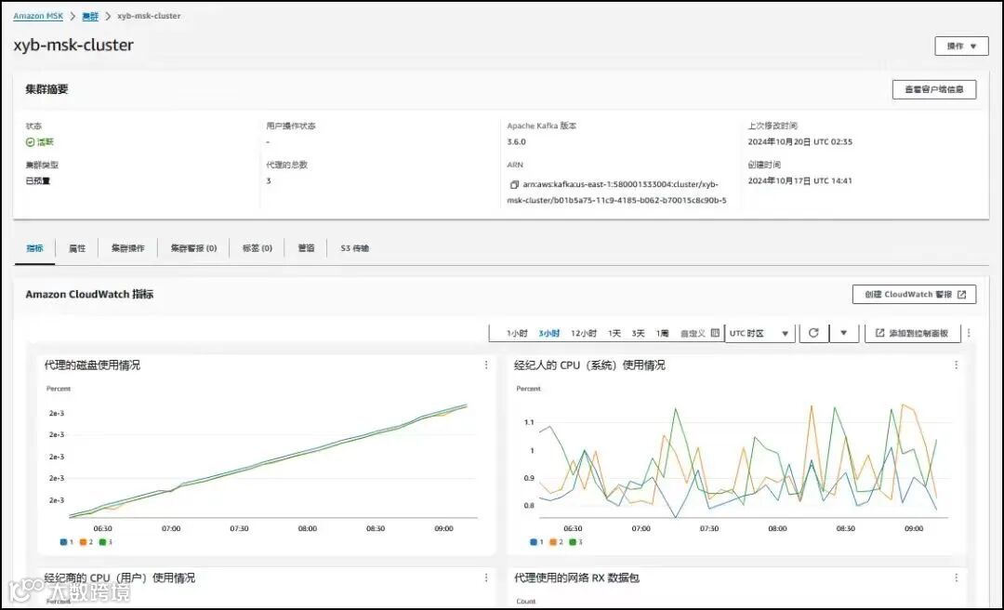The height and width of the screenshot is (610, 1004).
Task: Click the 创建 CloudWatch 警报 button
Action: (914, 295)
